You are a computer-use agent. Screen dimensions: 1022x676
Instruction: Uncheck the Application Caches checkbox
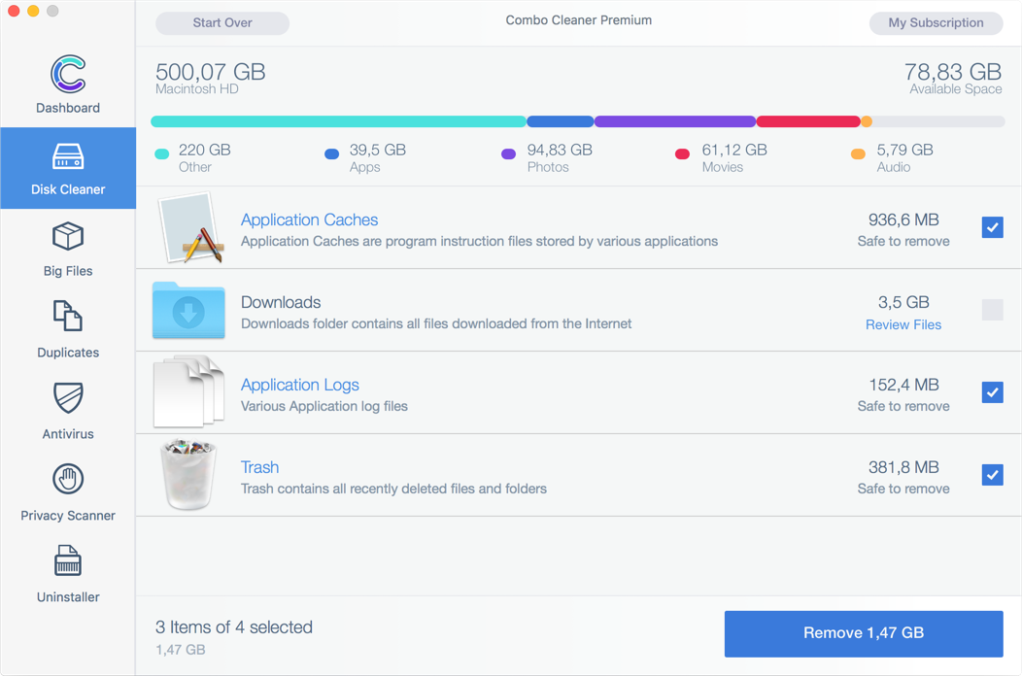point(992,227)
